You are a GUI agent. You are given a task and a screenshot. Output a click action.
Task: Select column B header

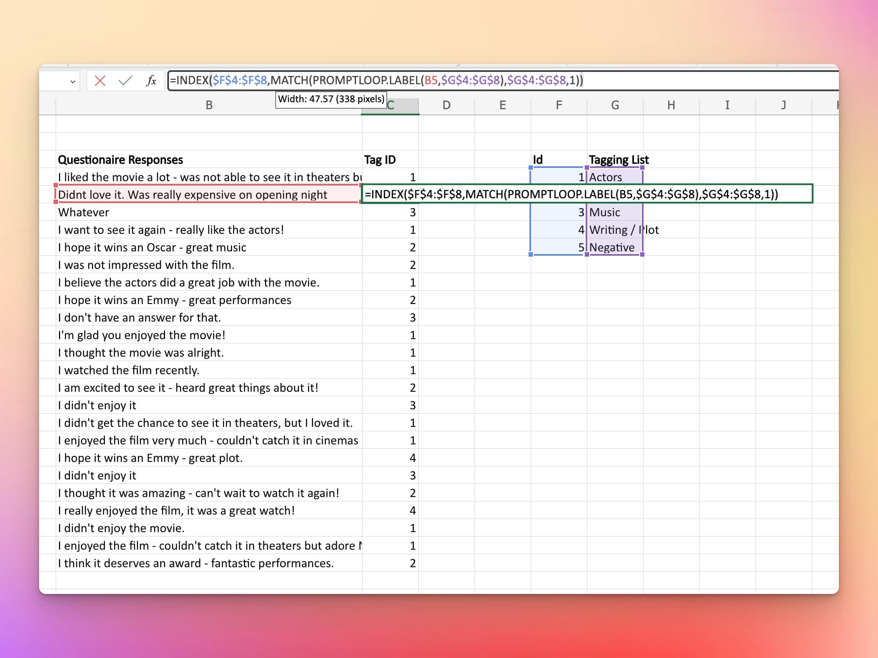pos(209,105)
